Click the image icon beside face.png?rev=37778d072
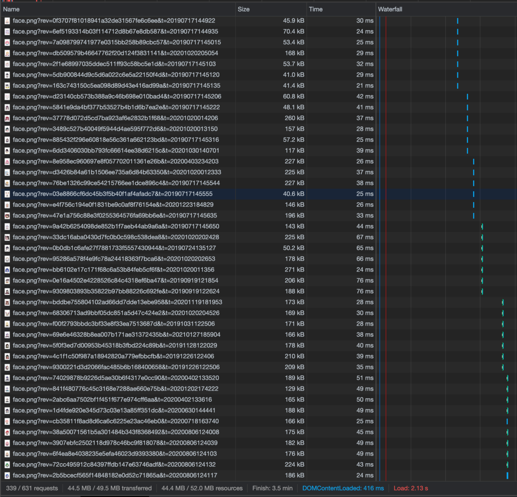 pyautogui.click(x=7, y=118)
